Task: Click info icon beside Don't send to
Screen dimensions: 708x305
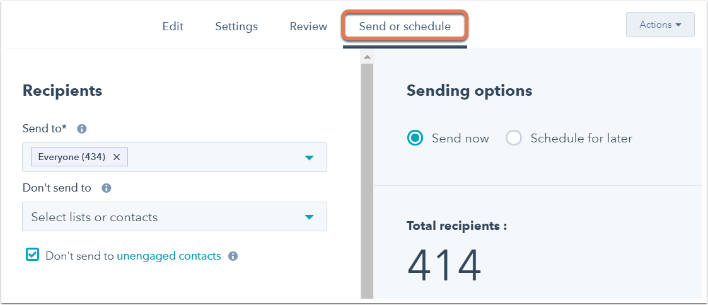Action: 107,188
